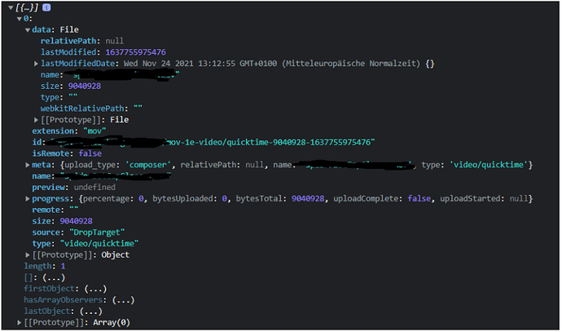Click the length: 1 property
This screenshot has height=332, width=562.
click(x=45, y=266)
